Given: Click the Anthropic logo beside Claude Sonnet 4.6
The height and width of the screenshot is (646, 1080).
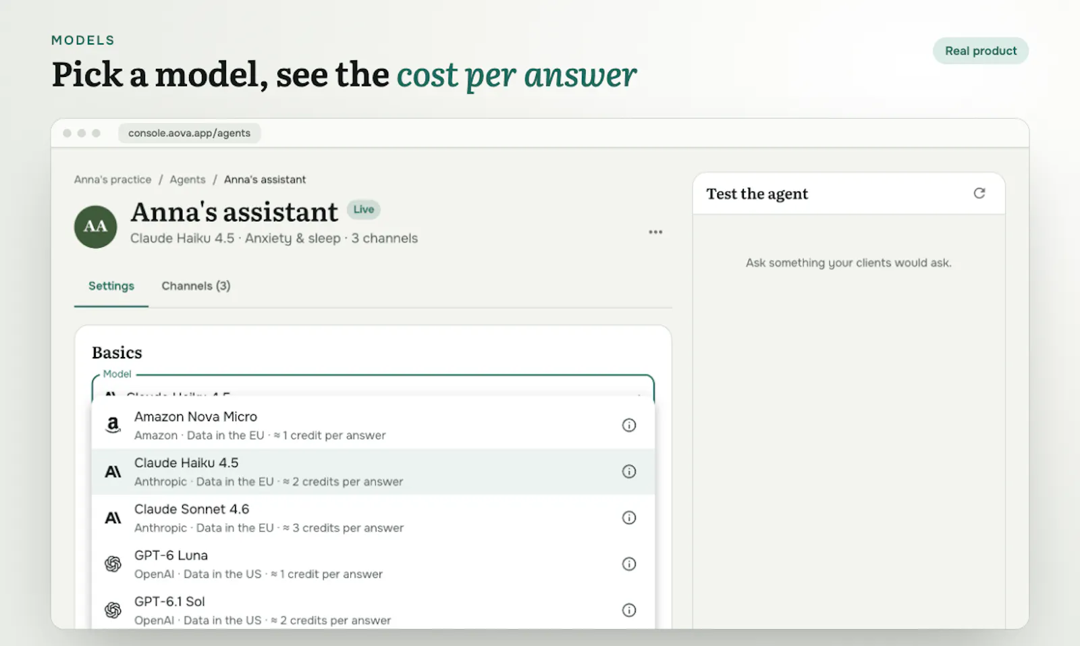Looking at the screenshot, I should (113, 518).
